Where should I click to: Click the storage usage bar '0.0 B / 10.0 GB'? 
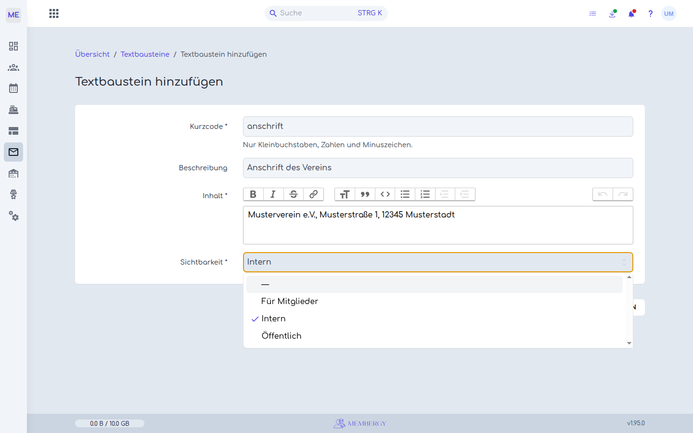(x=110, y=423)
